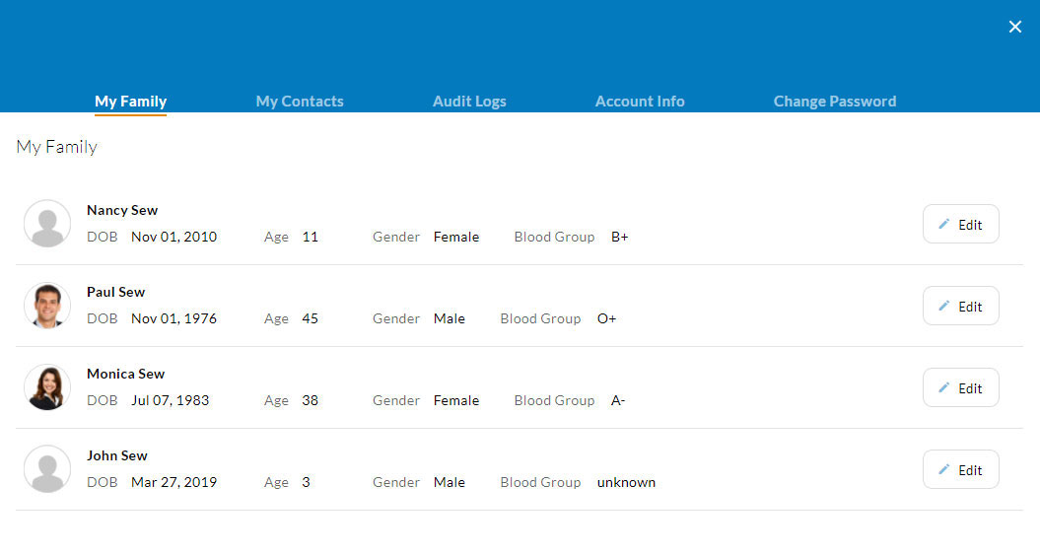Image resolution: width=1040 pixels, height=555 pixels.
Task: Click Monica Sew's profile photo
Action: 47,387
